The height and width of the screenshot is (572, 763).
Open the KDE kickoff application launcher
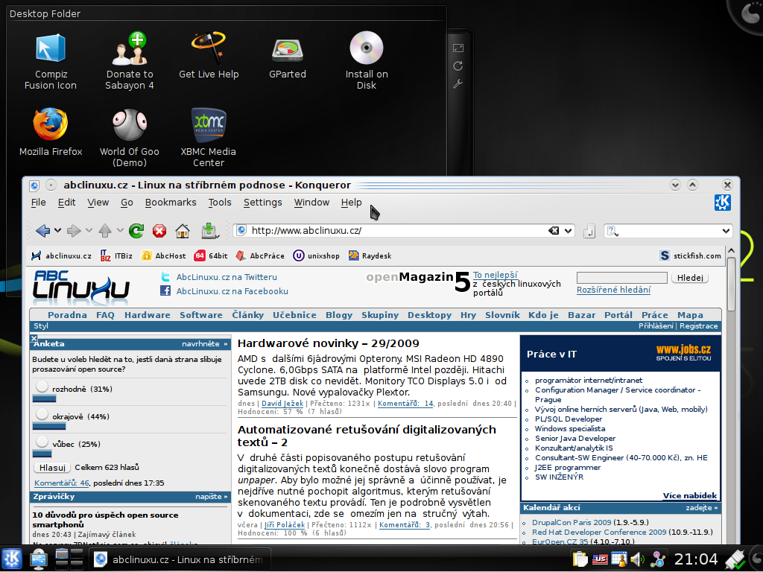click(12, 559)
